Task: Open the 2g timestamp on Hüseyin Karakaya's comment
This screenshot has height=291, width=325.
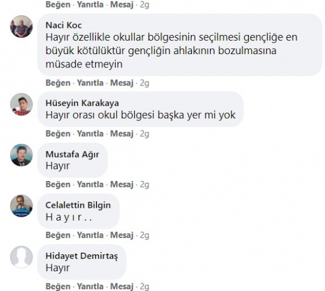Action: tap(145, 134)
